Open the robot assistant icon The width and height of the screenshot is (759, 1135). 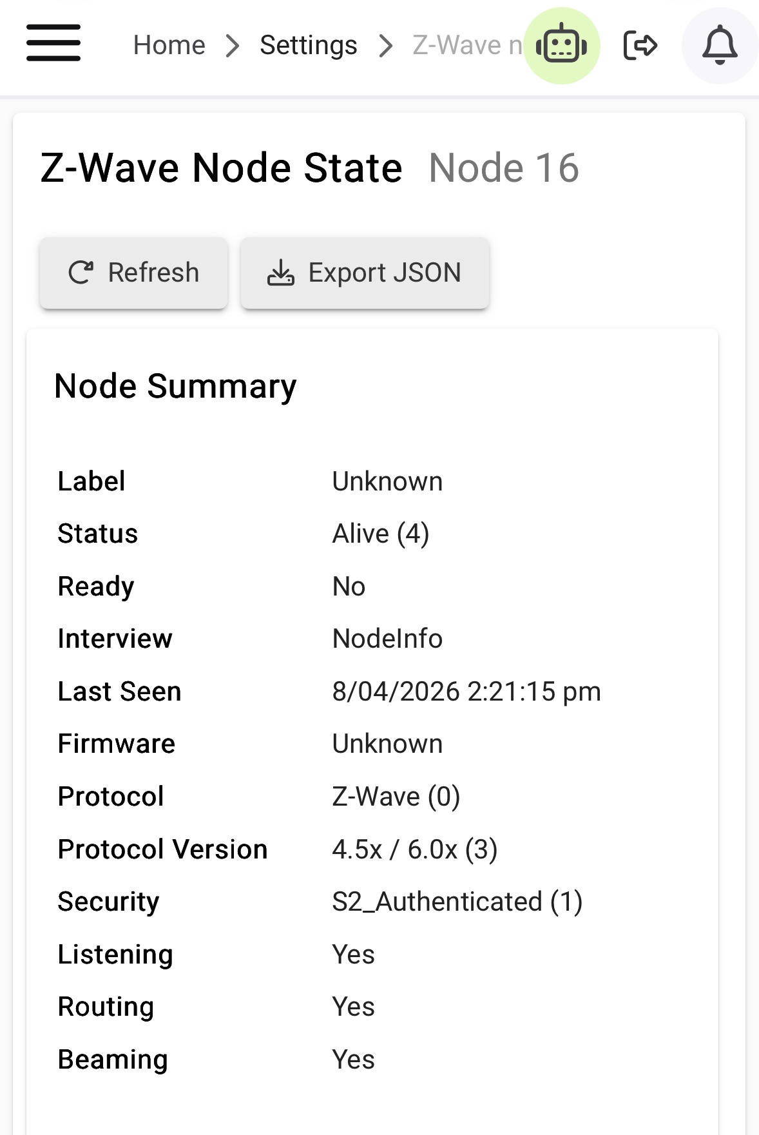[562, 46]
